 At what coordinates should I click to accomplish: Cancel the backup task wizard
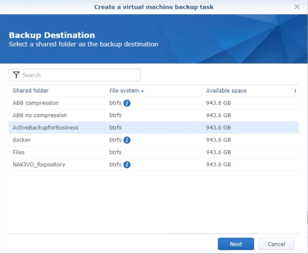click(276, 244)
